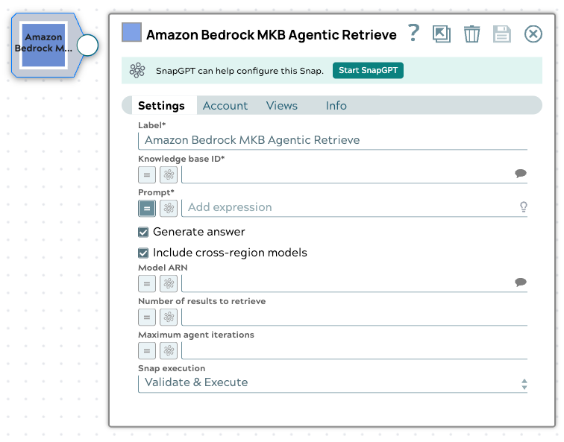The image size is (564, 442).
Task: Open SnapGPT icon for Knowledge base ID
Action: pos(169,175)
